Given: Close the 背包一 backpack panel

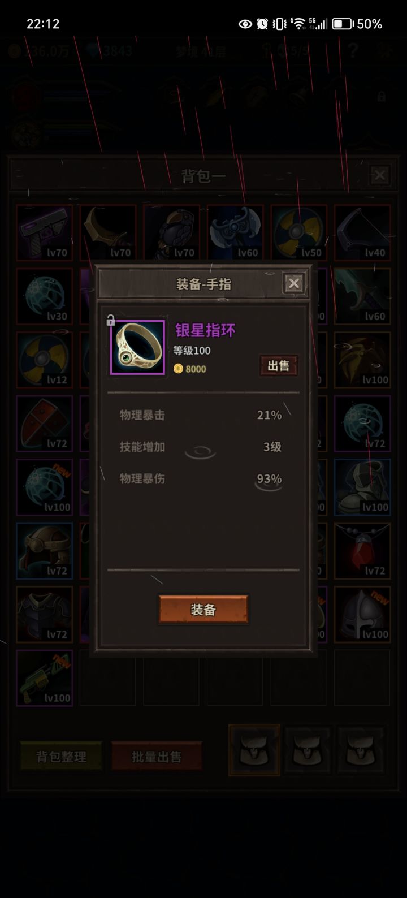Looking at the screenshot, I should 380,175.
